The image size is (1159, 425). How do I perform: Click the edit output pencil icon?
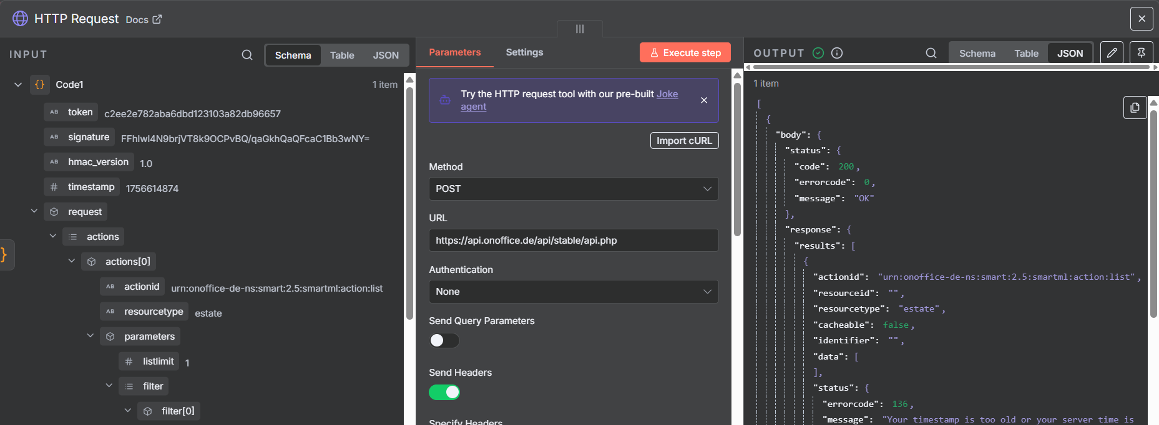[x=1112, y=53]
